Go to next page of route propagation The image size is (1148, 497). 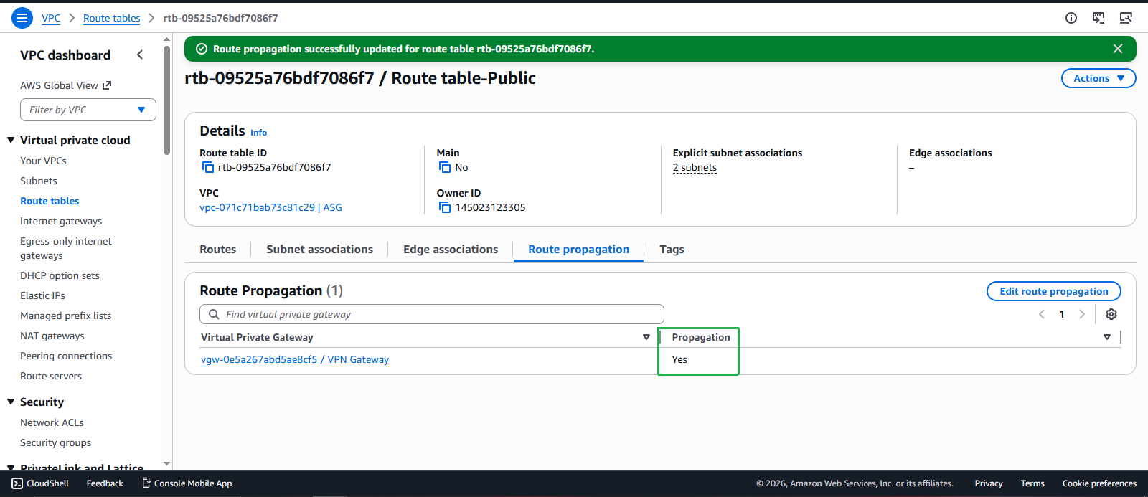[1082, 314]
